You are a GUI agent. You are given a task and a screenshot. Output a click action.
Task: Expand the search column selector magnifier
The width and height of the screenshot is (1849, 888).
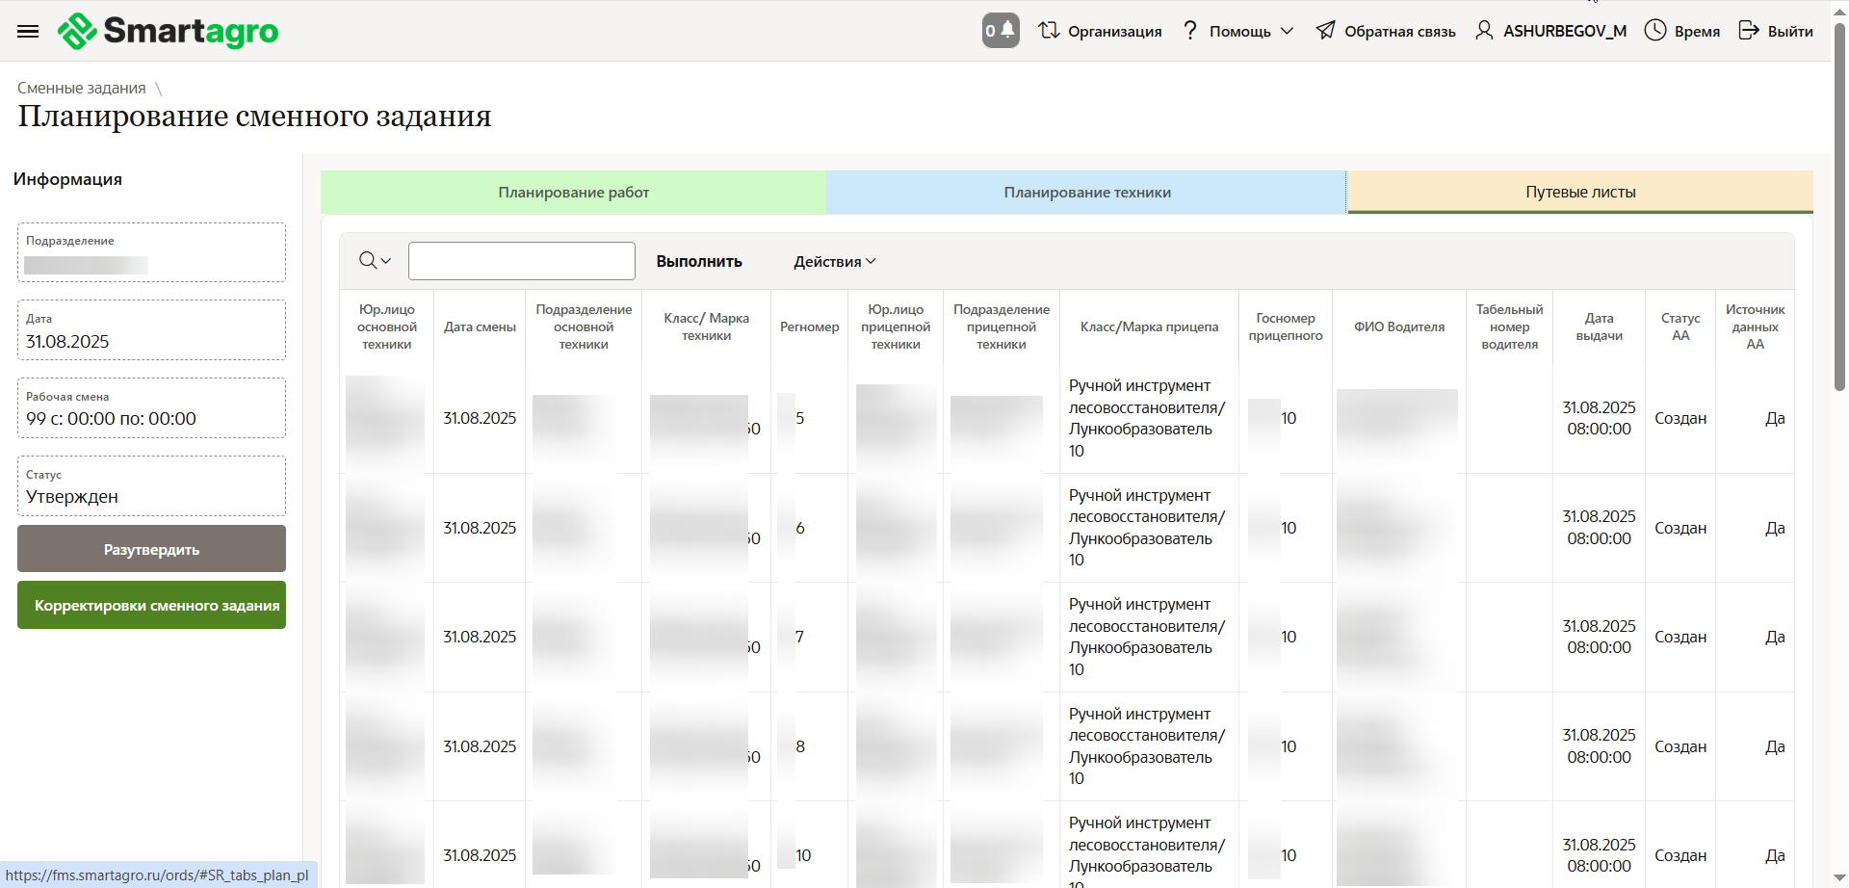click(374, 261)
